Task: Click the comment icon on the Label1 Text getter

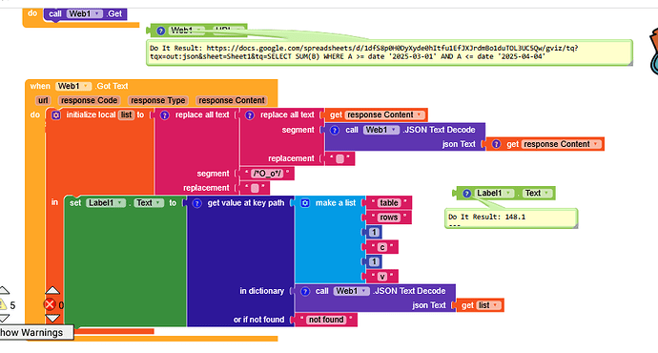Action: point(466,194)
